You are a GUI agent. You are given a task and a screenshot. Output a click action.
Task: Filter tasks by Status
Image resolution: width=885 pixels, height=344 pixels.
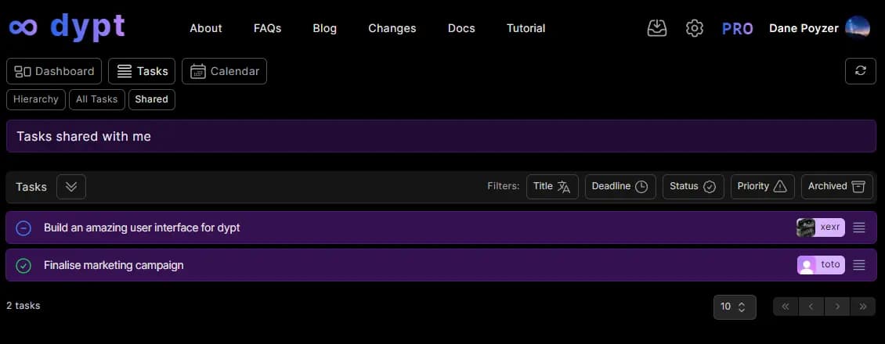click(693, 186)
